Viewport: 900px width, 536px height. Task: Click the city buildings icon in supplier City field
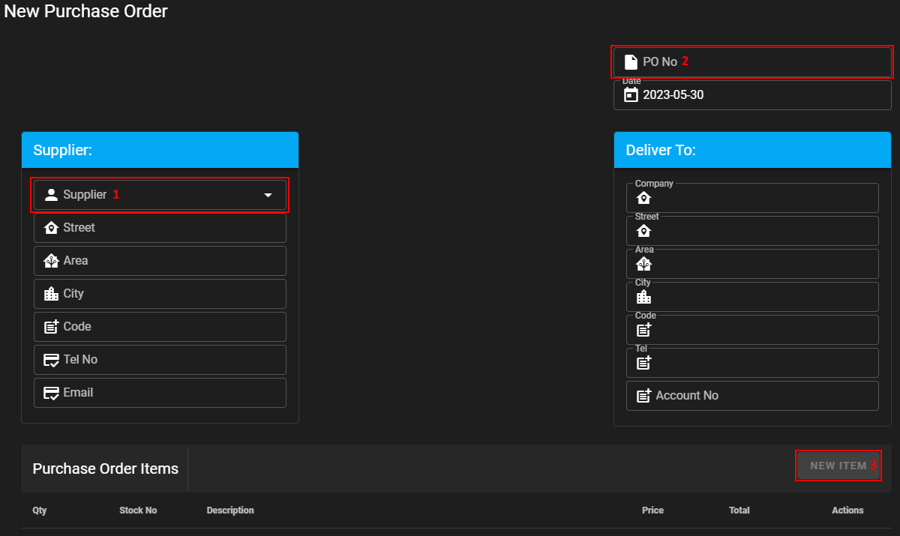coord(51,294)
